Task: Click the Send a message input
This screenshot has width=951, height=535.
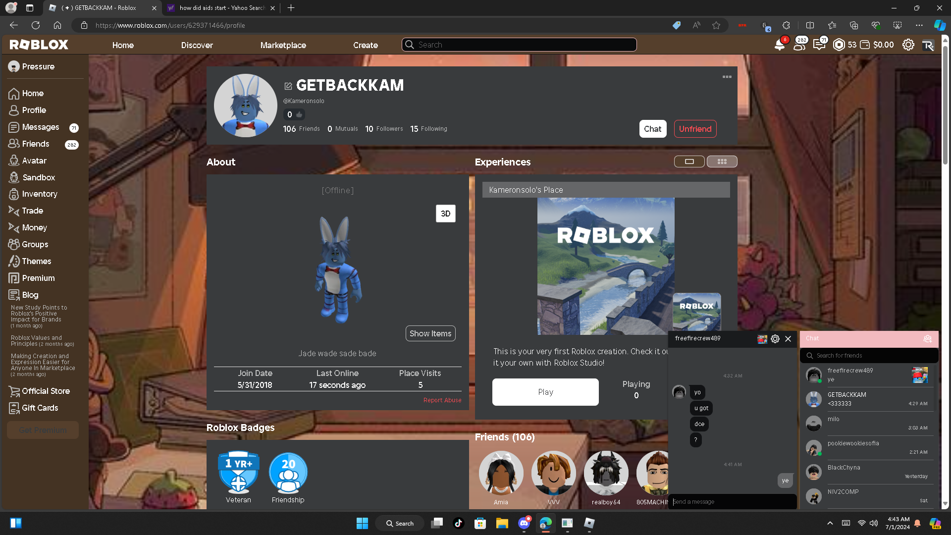Action: (x=733, y=502)
